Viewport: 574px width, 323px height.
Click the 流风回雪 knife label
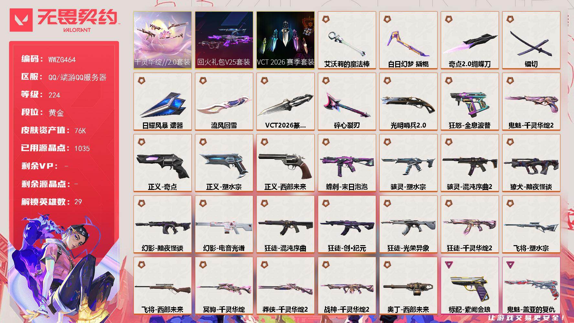[224, 125]
